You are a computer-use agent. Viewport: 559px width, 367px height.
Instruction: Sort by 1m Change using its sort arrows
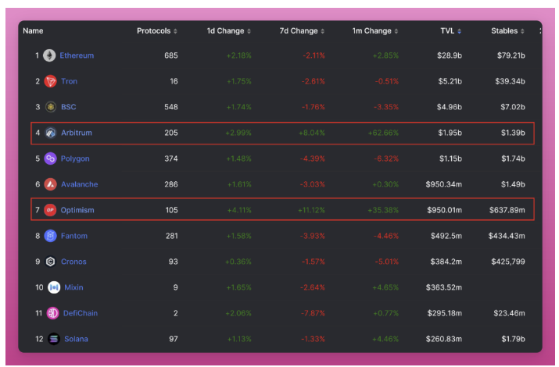(396, 31)
